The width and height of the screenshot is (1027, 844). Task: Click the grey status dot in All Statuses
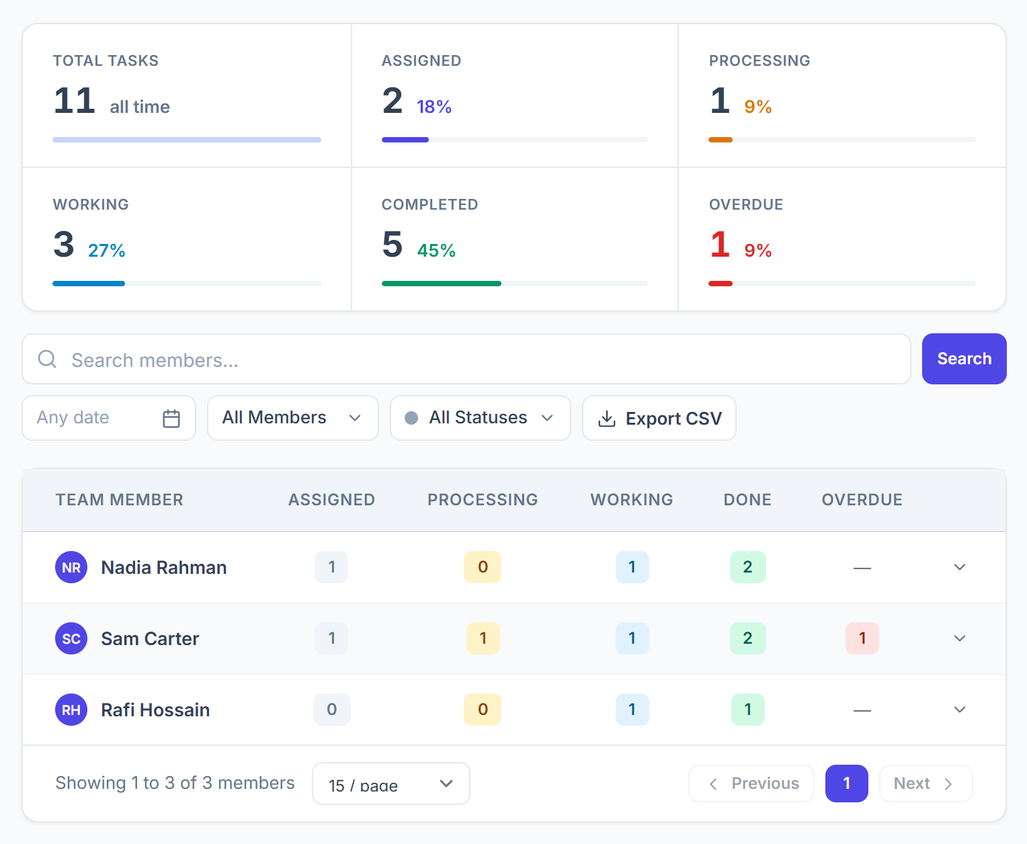[411, 418]
